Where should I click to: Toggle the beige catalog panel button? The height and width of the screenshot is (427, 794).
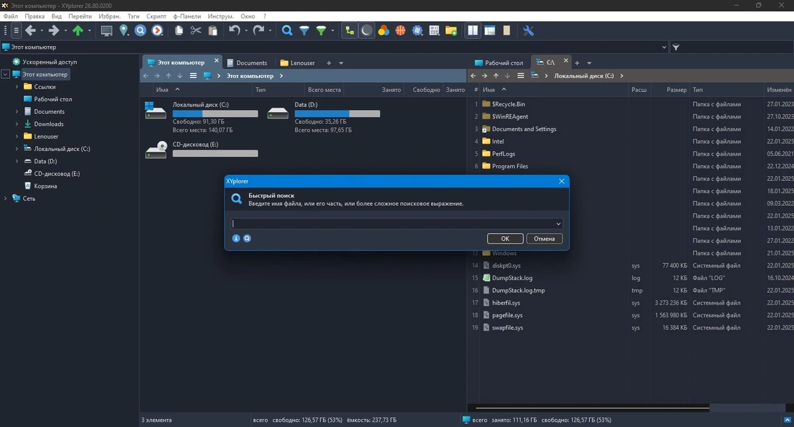[507, 30]
